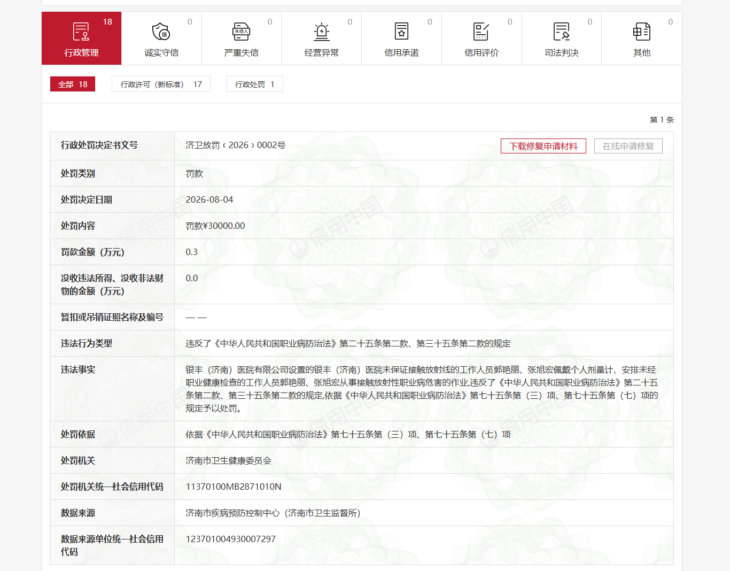Click the 处罚决定日期 row label

click(87, 199)
